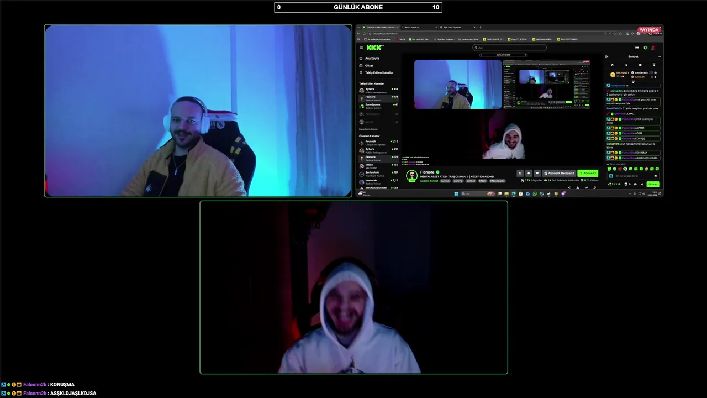
Task: Open the hamburger menu beside the Kick logo
Action: point(361,48)
